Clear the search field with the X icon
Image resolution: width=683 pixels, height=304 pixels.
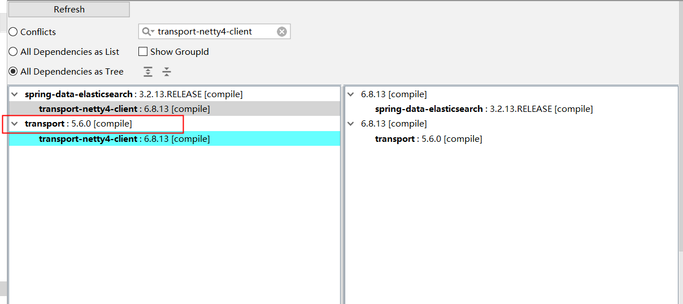pyautogui.click(x=282, y=32)
